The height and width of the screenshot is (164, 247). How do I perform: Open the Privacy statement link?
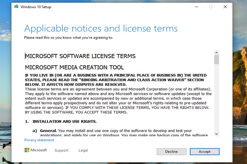[39, 140]
